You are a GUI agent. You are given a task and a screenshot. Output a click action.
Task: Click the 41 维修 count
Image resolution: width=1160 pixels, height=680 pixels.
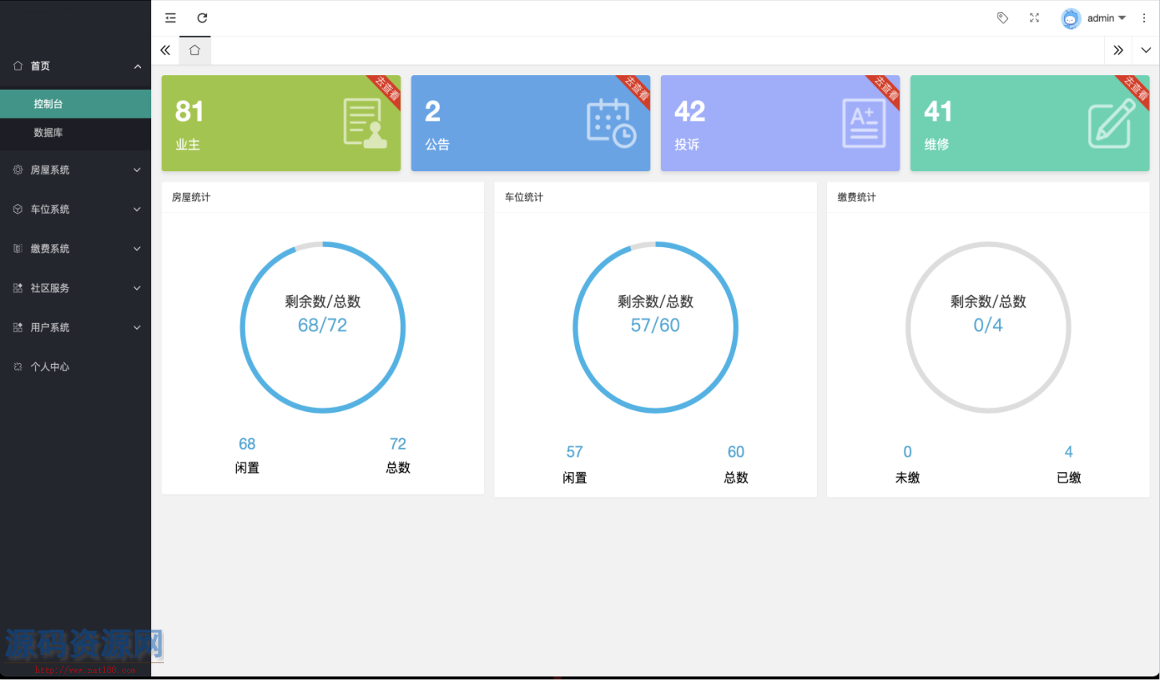click(x=938, y=111)
